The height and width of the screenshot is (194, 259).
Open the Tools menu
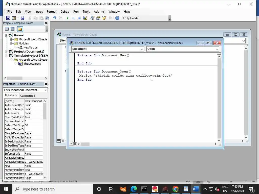[86, 12]
